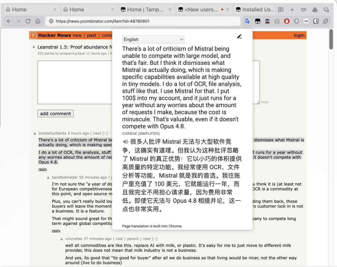This screenshot has height=267, width=337.
Task: Click the mask private-mode icon
Action: (x=304, y=10)
